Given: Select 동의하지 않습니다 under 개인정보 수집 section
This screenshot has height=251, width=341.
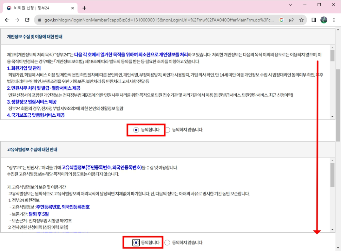Looking at the screenshot, I should pyautogui.click(x=167, y=130).
